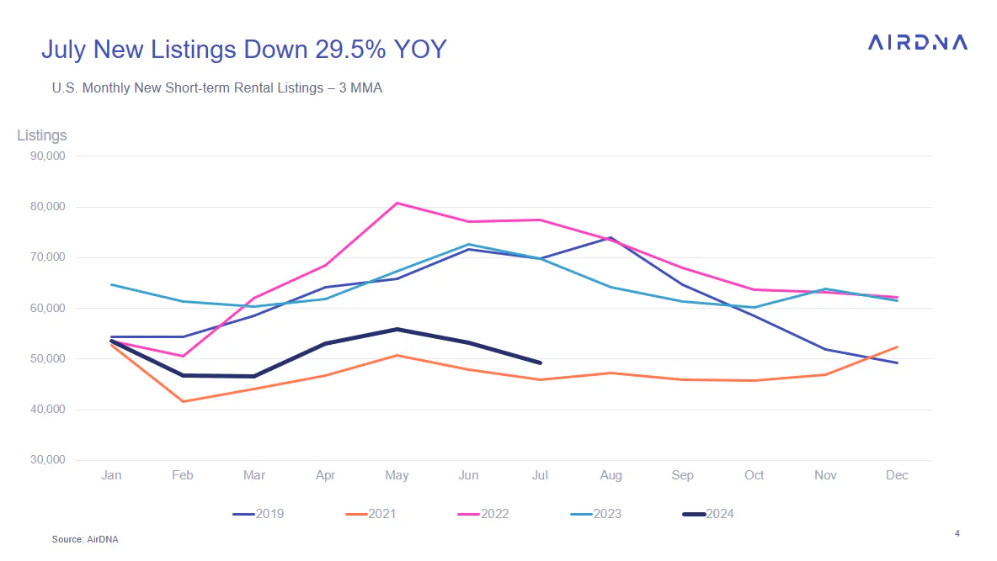Click the 60,000 y-axis label
The height and width of the screenshot is (561, 997).
point(48,308)
